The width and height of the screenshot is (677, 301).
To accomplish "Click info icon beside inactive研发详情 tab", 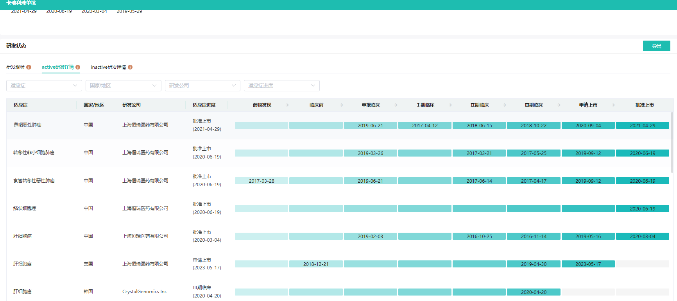I will [130, 67].
